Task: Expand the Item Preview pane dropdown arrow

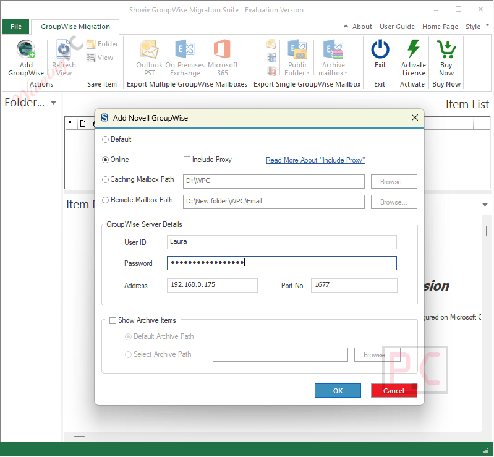Action: point(485,205)
